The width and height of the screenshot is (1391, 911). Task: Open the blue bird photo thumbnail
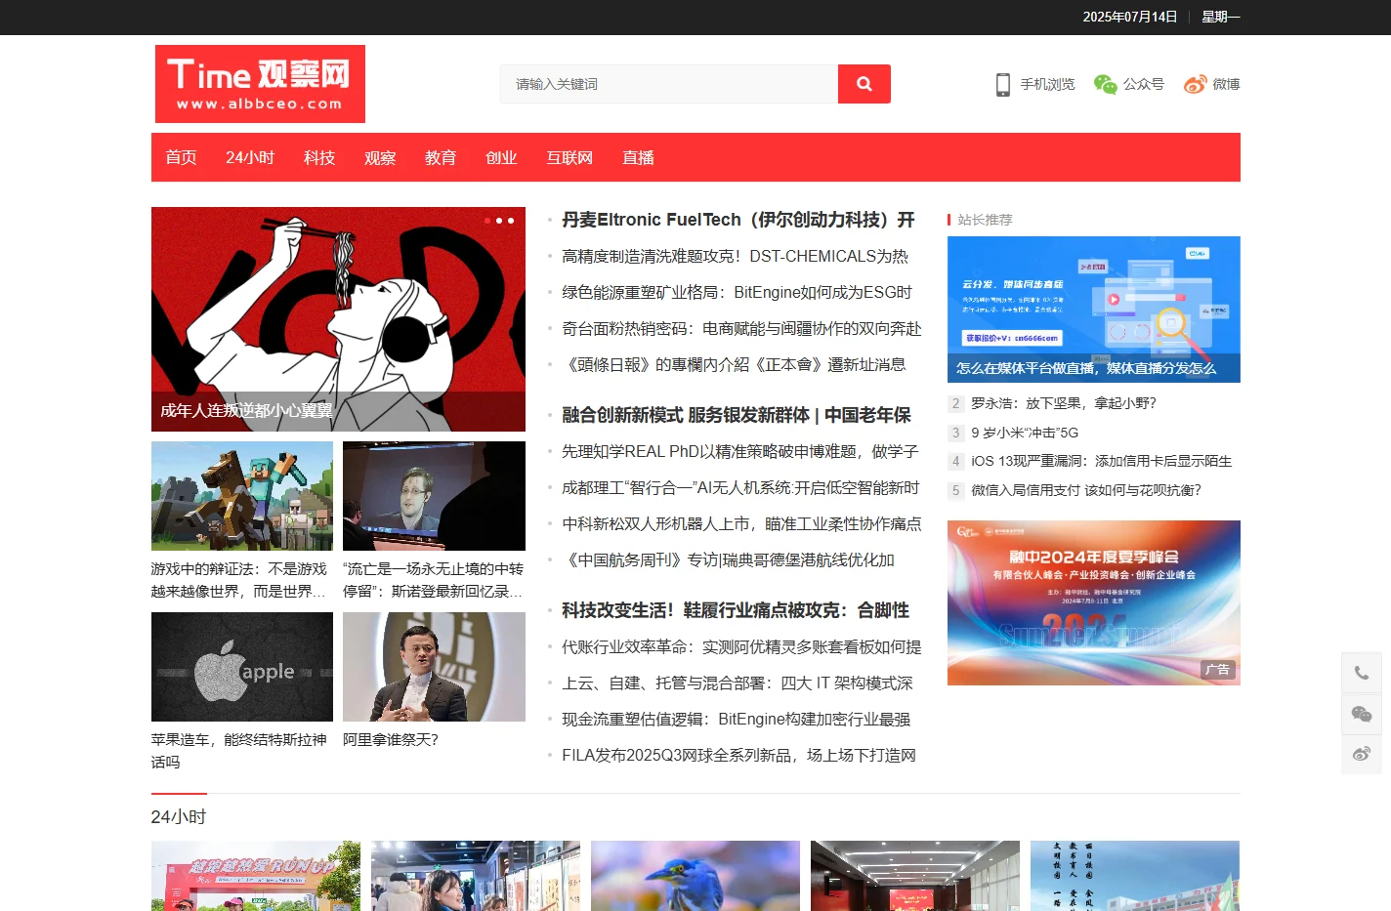[x=695, y=876]
